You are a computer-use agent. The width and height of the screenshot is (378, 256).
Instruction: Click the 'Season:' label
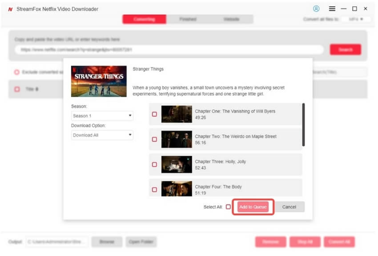pyautogui.click(x=79, y=106)
